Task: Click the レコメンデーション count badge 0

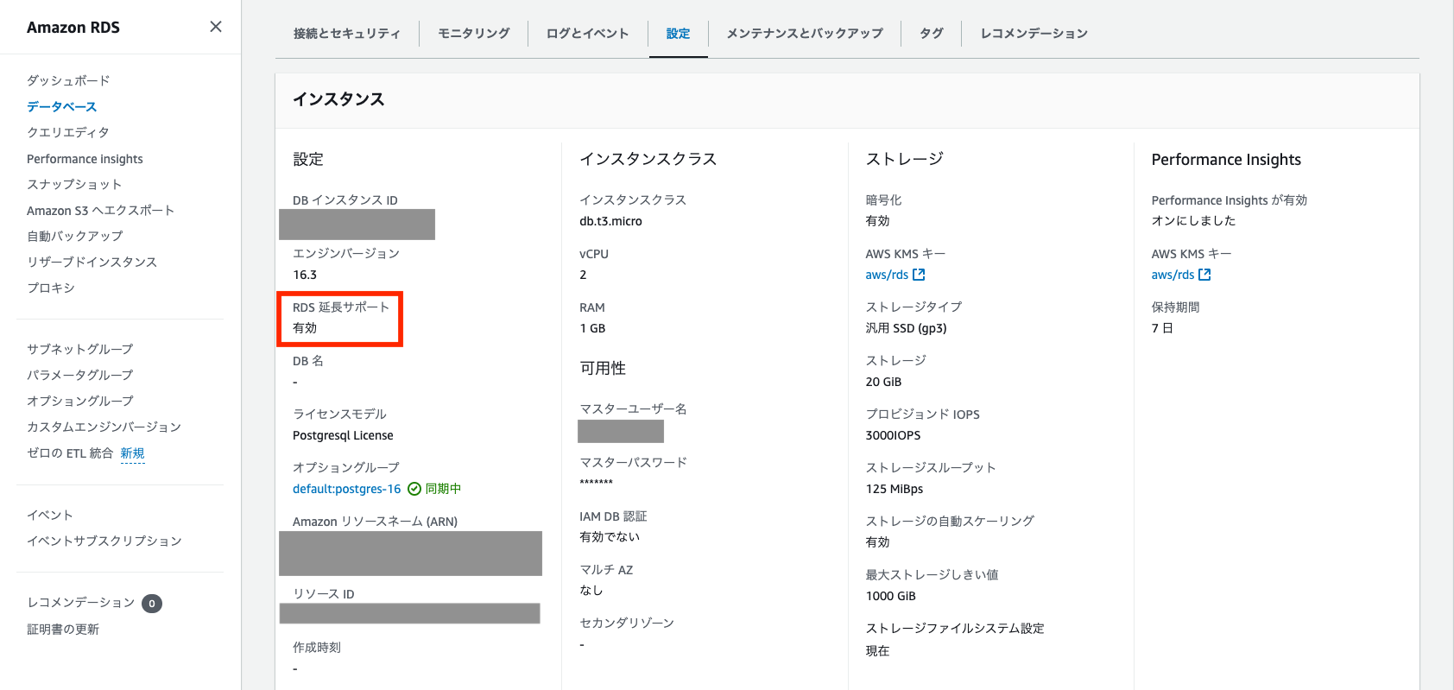Action: point(152,604)
